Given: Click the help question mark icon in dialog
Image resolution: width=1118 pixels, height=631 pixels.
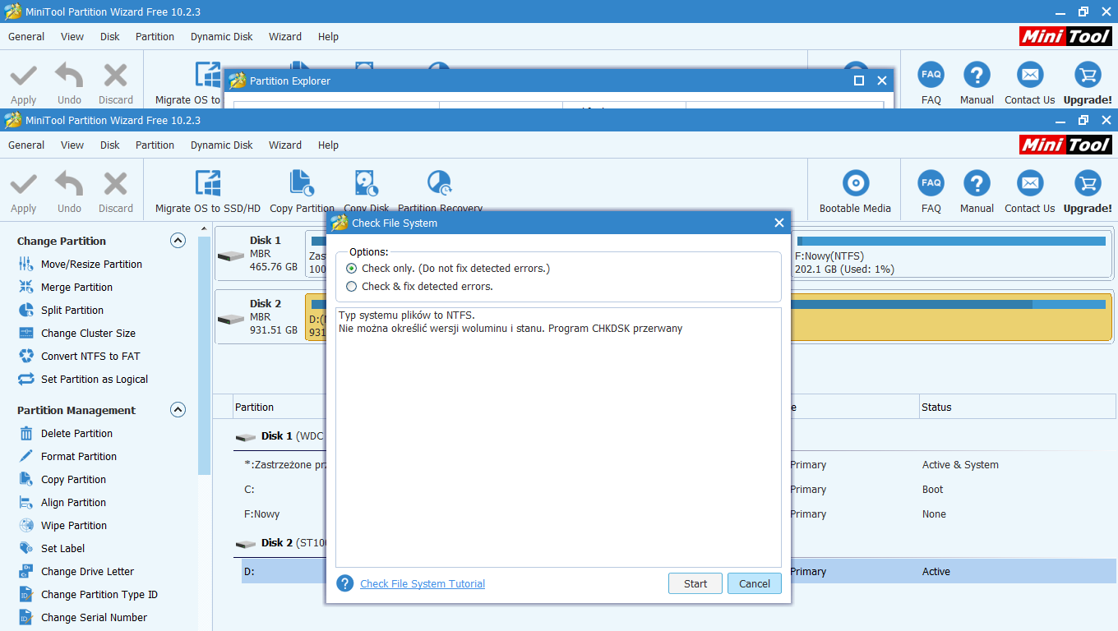Looking at the screenshot, I should click(345, 583).
